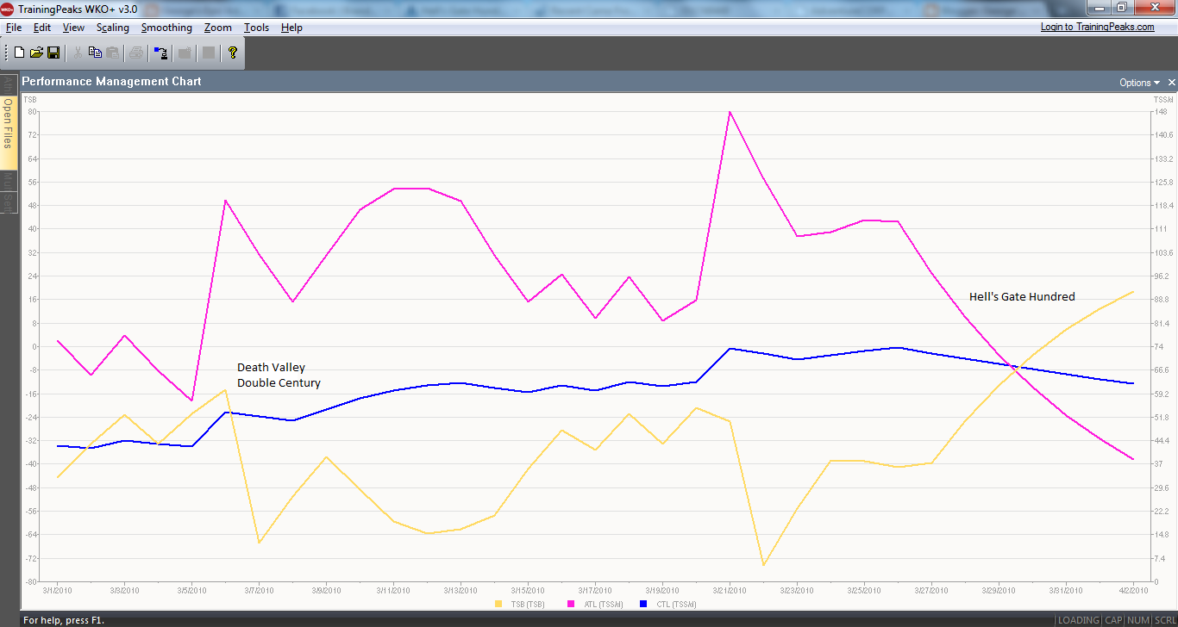Screen dimensions: 1178x627
Task: Open help via the question mark icon
Action: 232,53
